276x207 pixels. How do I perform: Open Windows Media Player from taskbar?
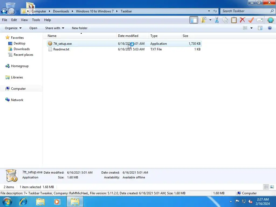coord(57,202)
